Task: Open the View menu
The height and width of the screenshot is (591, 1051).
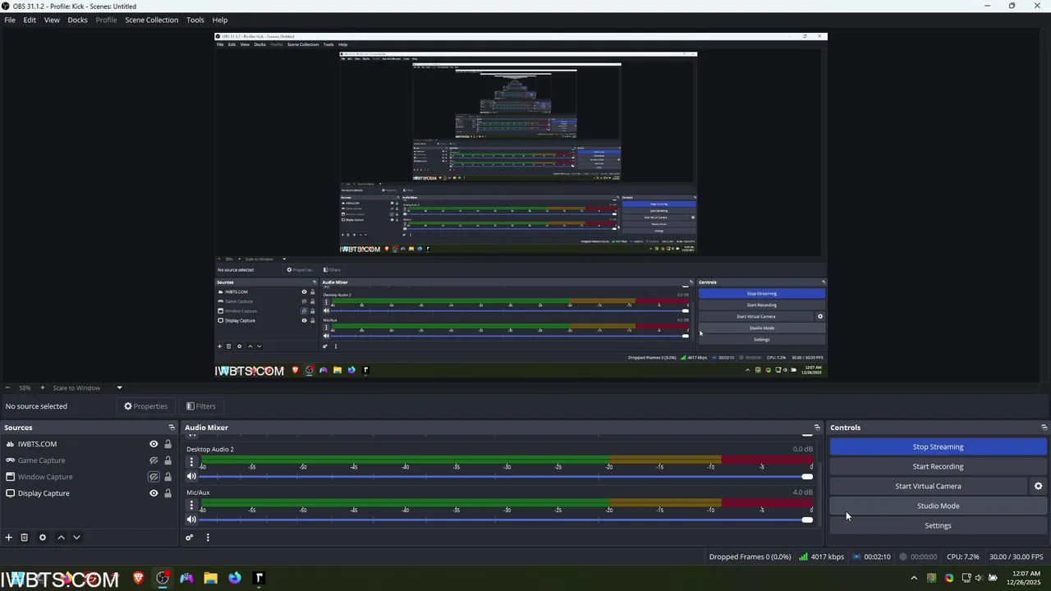Action: click(52, 20)
